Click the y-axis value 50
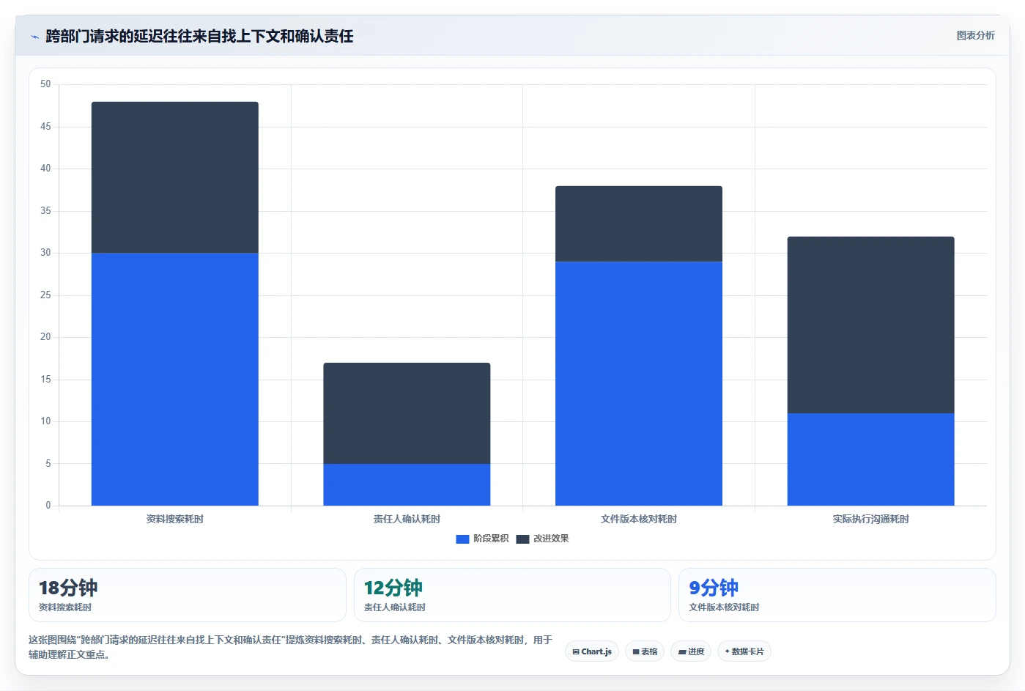 [45, 84]
